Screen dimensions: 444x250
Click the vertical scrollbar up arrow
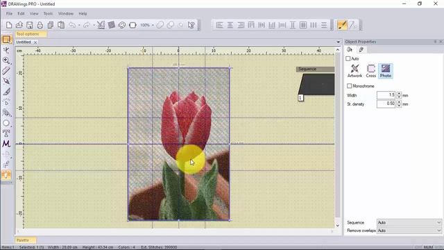pos(338,49)
